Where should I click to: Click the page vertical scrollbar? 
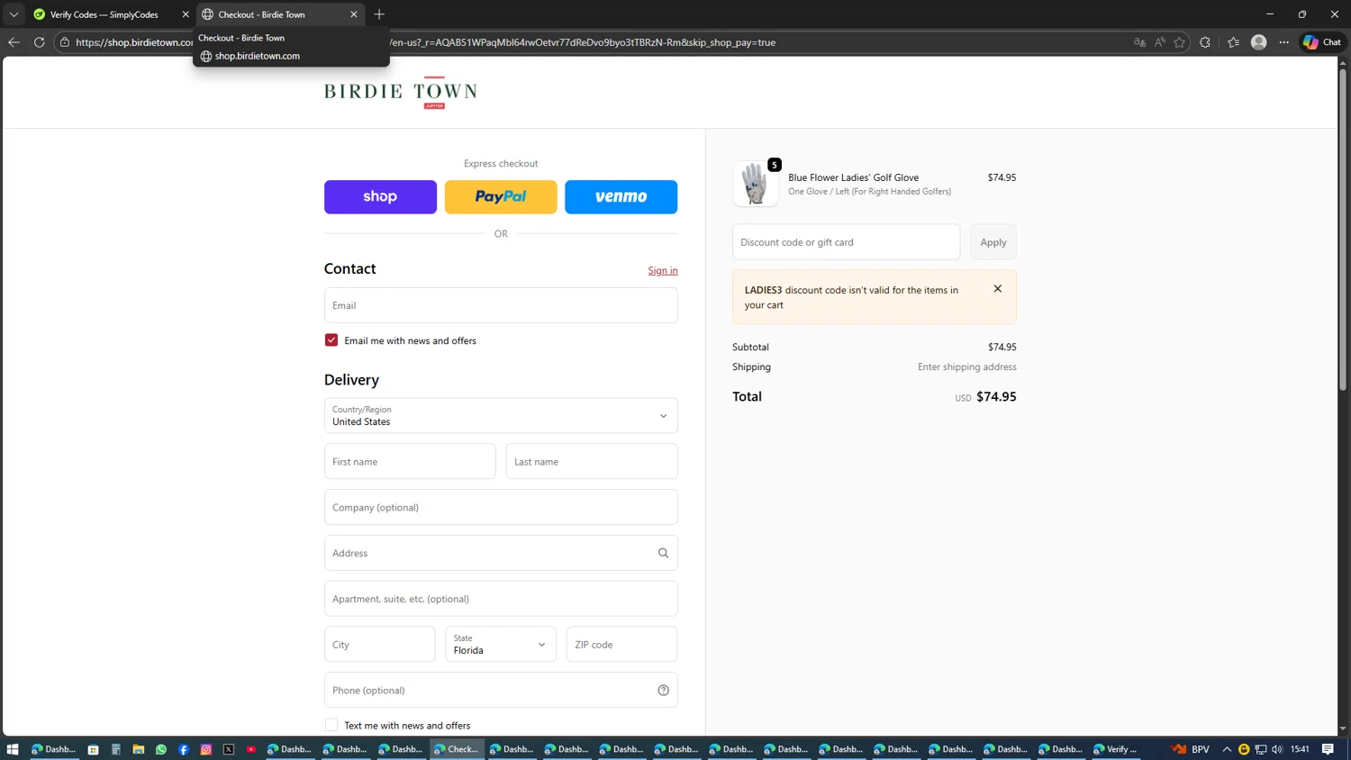(1342, 230)
